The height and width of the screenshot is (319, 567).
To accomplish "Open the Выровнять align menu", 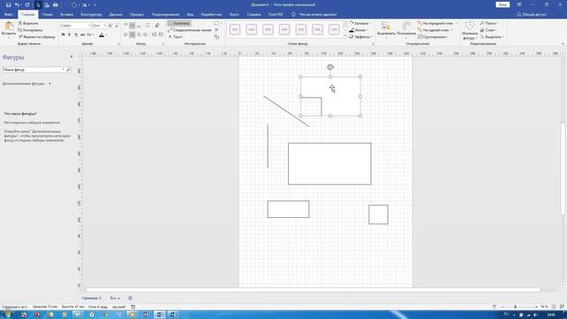I will (x=386, y=29).
